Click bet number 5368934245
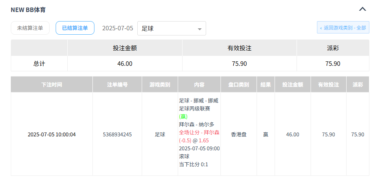The height and width of the screenshot is (179, 375). pyautogui.click(x=117, y=134)
